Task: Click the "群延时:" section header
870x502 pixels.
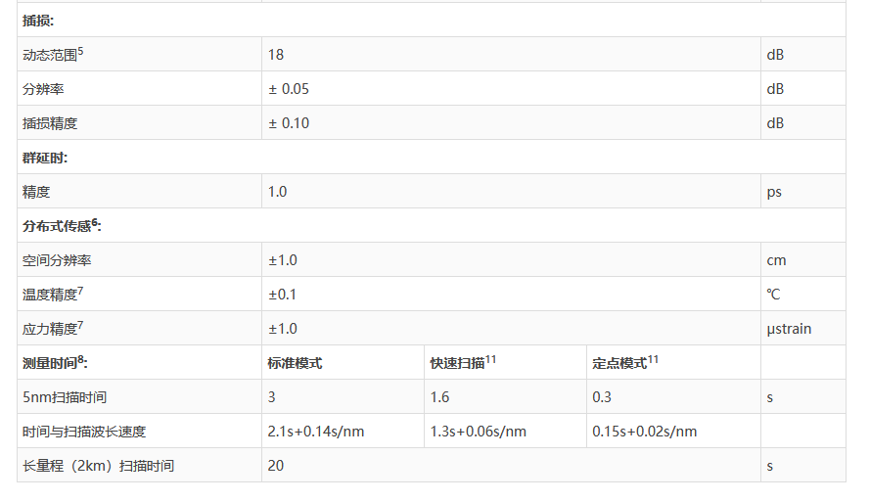Action: coord(45,158)
